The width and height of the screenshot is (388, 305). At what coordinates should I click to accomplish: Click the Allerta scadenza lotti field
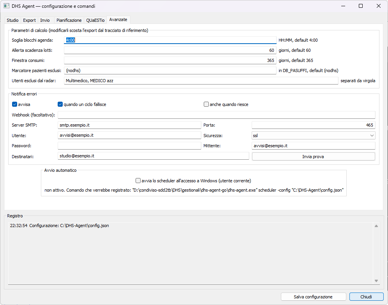(x=170, y=50)
